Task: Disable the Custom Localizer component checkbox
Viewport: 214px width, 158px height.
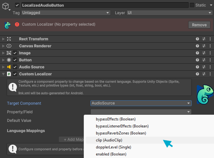Action: click(15, 74)
